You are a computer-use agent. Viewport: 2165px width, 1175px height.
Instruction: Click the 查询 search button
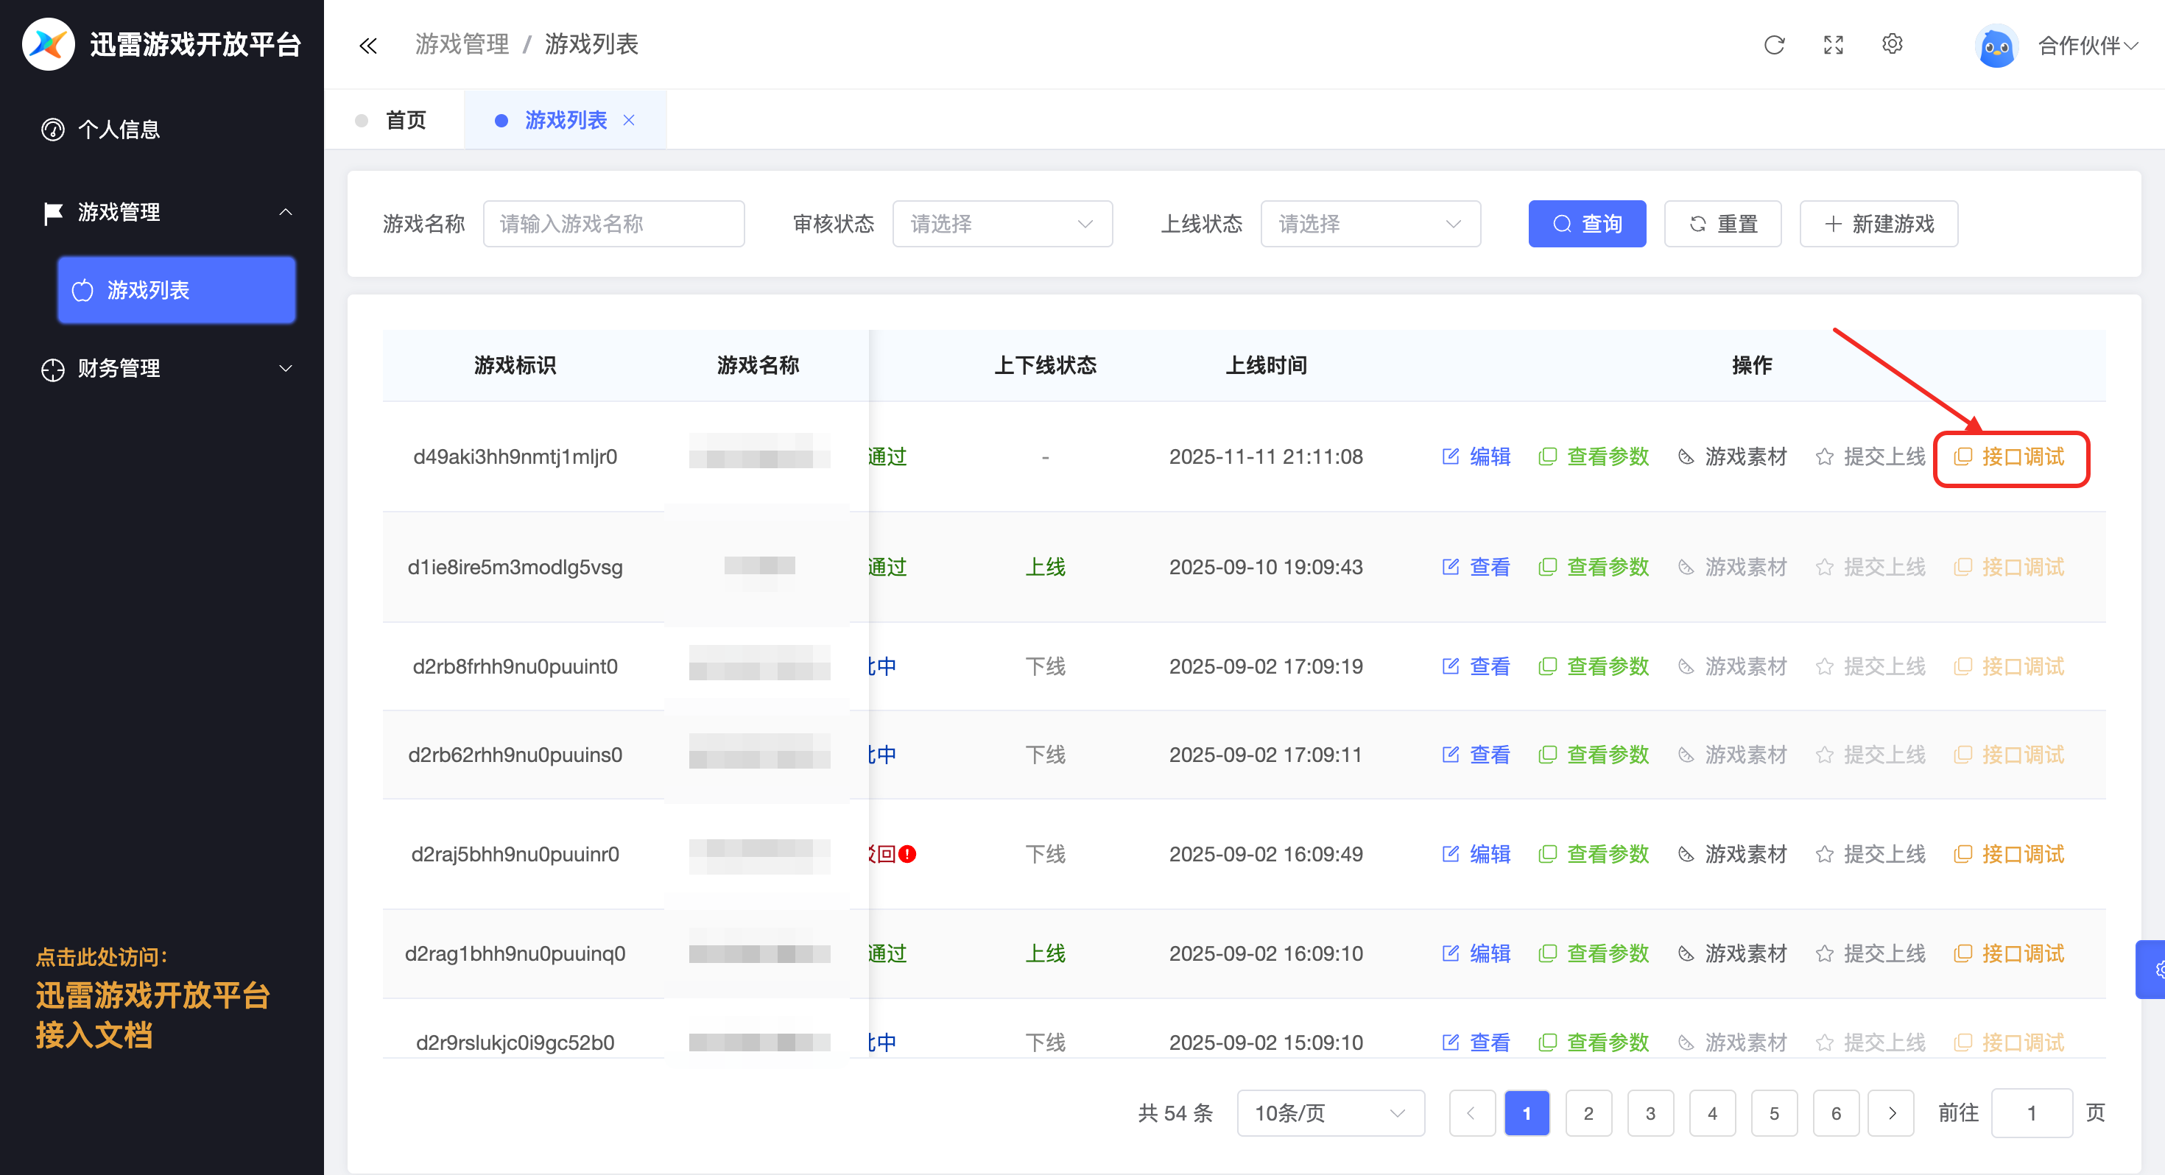[1587, 224]
